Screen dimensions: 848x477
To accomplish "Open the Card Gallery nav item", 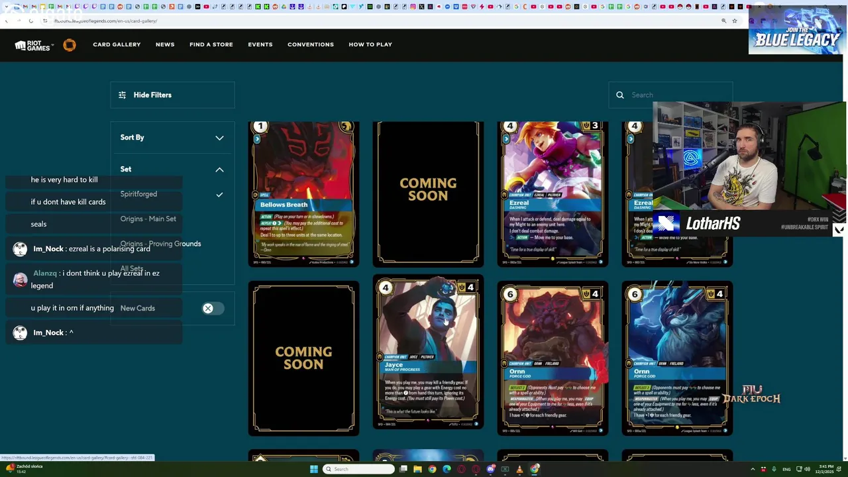I will (117, 44).
